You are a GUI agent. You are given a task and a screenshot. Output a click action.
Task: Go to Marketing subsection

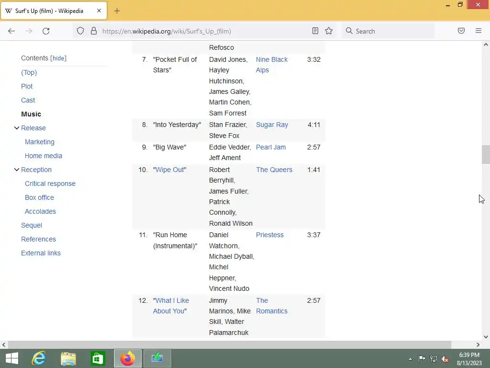pyautogui.click(x=40, y=142)
